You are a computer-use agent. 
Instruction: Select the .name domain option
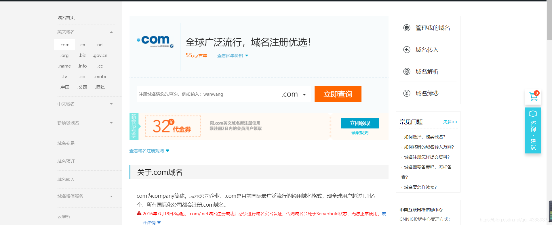64,66
